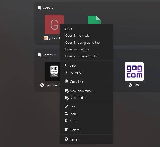Click Edit… in context menu

86,107
